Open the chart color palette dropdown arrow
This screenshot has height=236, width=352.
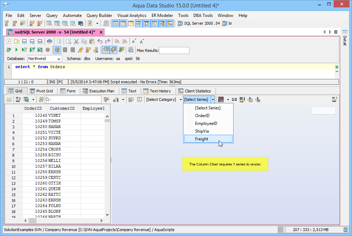(228, 99)
